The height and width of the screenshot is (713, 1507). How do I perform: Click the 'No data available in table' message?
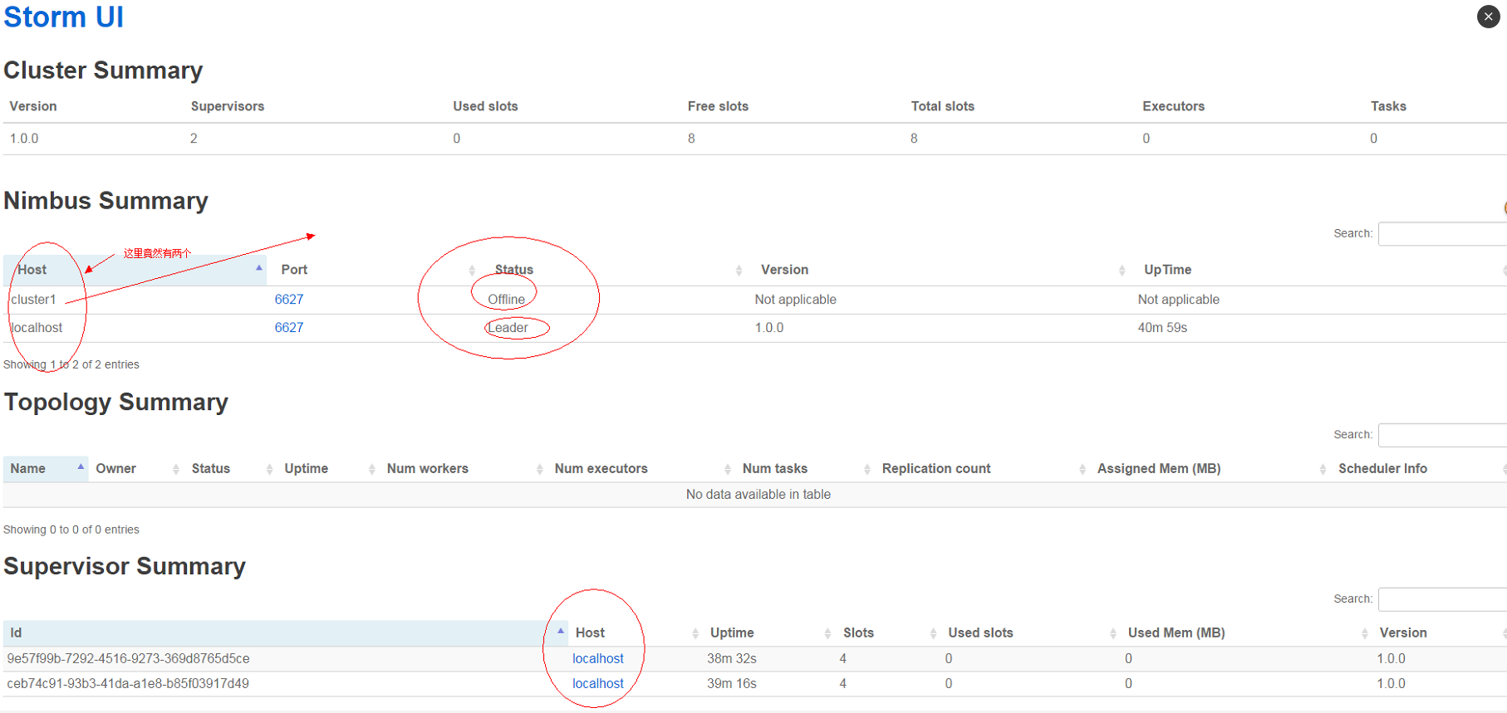tap(758, 495)
